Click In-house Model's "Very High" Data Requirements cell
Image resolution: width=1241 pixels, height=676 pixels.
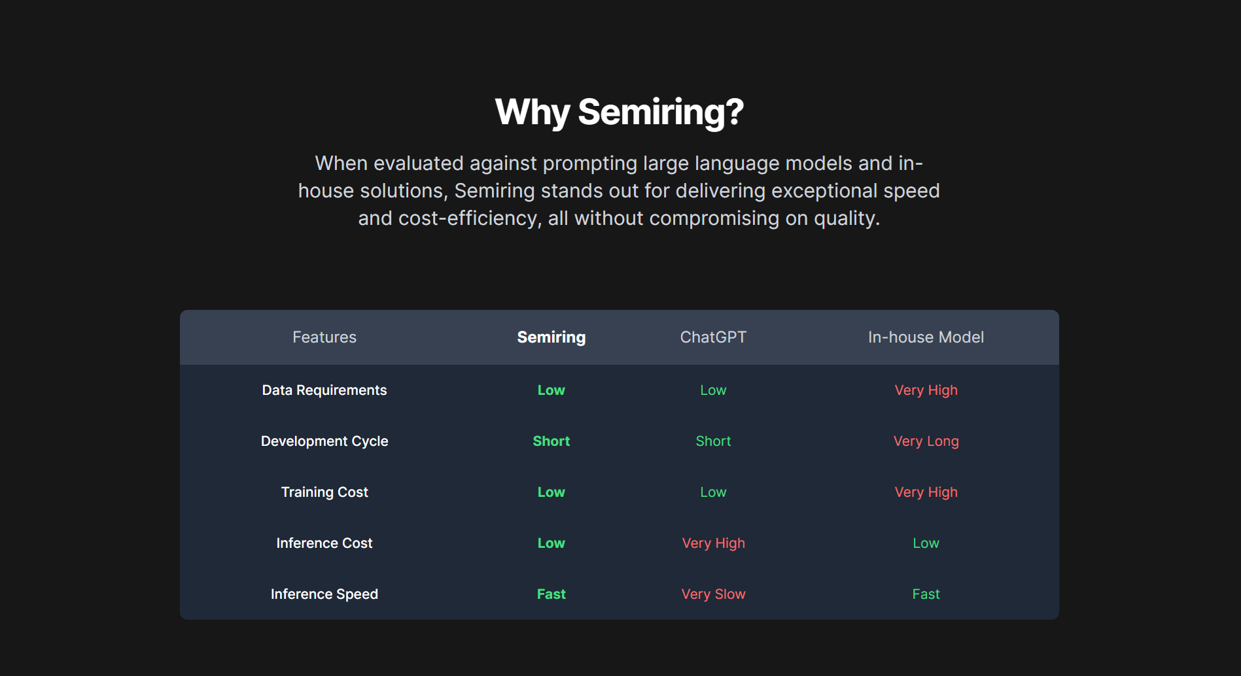click(x=926, y=390)
